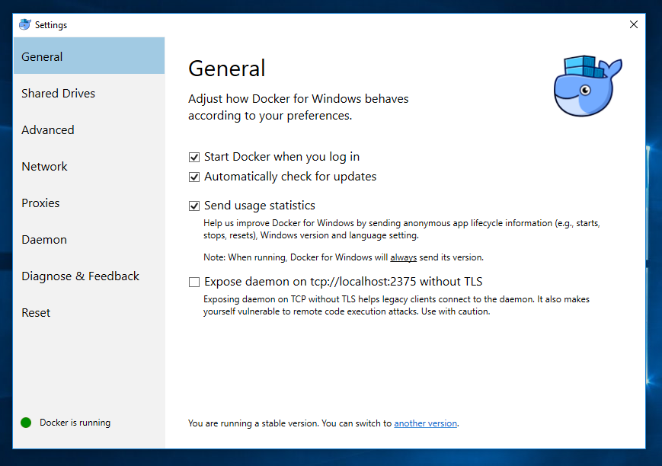Click the 'Exposing daemon on TCP without TLS' warning text
This screenshot has width=662, height=466.
coord(396,305)
